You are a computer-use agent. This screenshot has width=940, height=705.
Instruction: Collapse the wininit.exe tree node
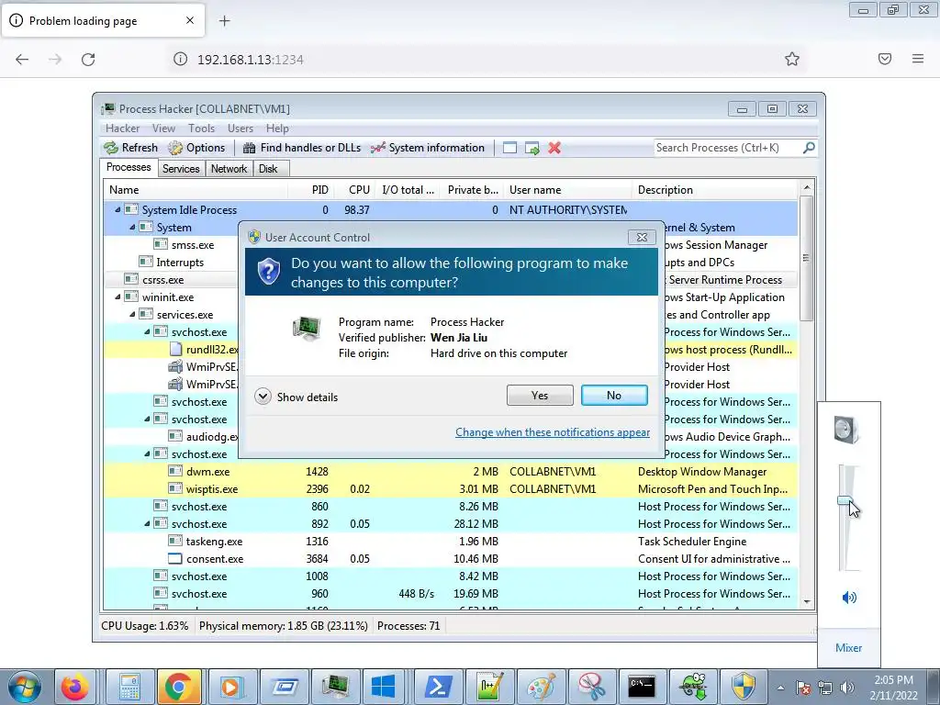(x=117, y=297)
